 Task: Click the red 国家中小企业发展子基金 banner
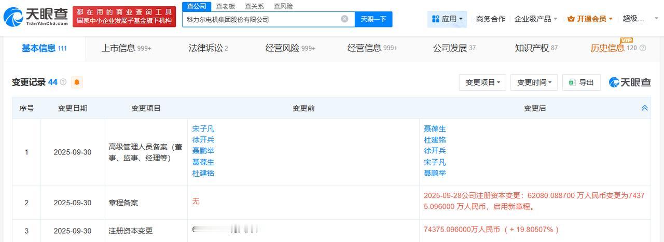125,17
